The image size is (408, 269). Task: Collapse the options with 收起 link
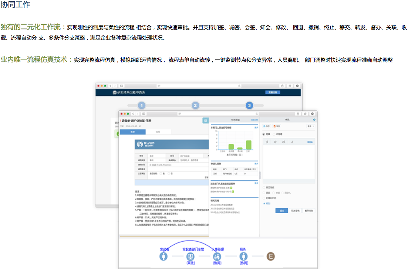[267, 203]
